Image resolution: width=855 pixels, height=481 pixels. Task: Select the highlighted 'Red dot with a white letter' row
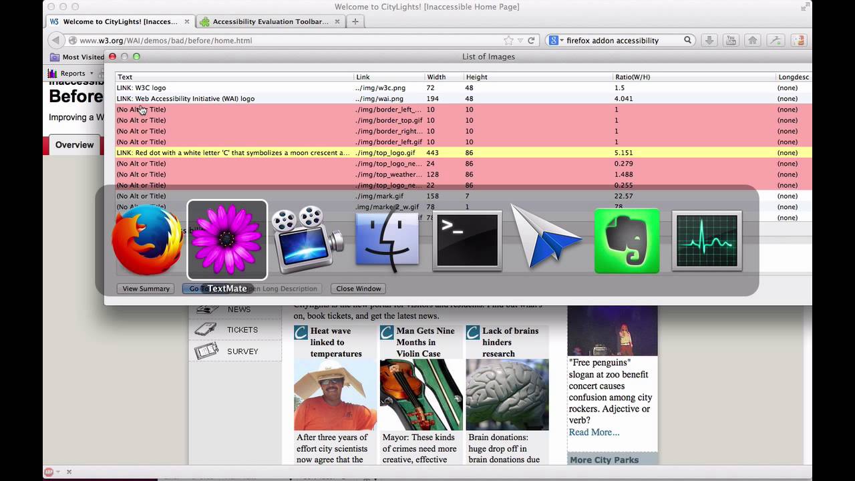[x=464, y=152]
